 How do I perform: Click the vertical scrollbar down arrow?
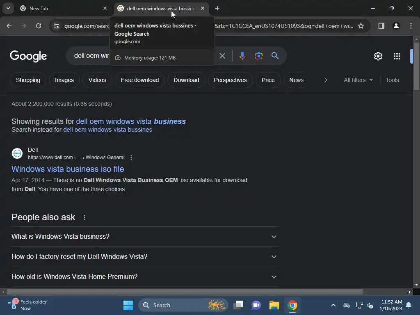click(416, 285)
